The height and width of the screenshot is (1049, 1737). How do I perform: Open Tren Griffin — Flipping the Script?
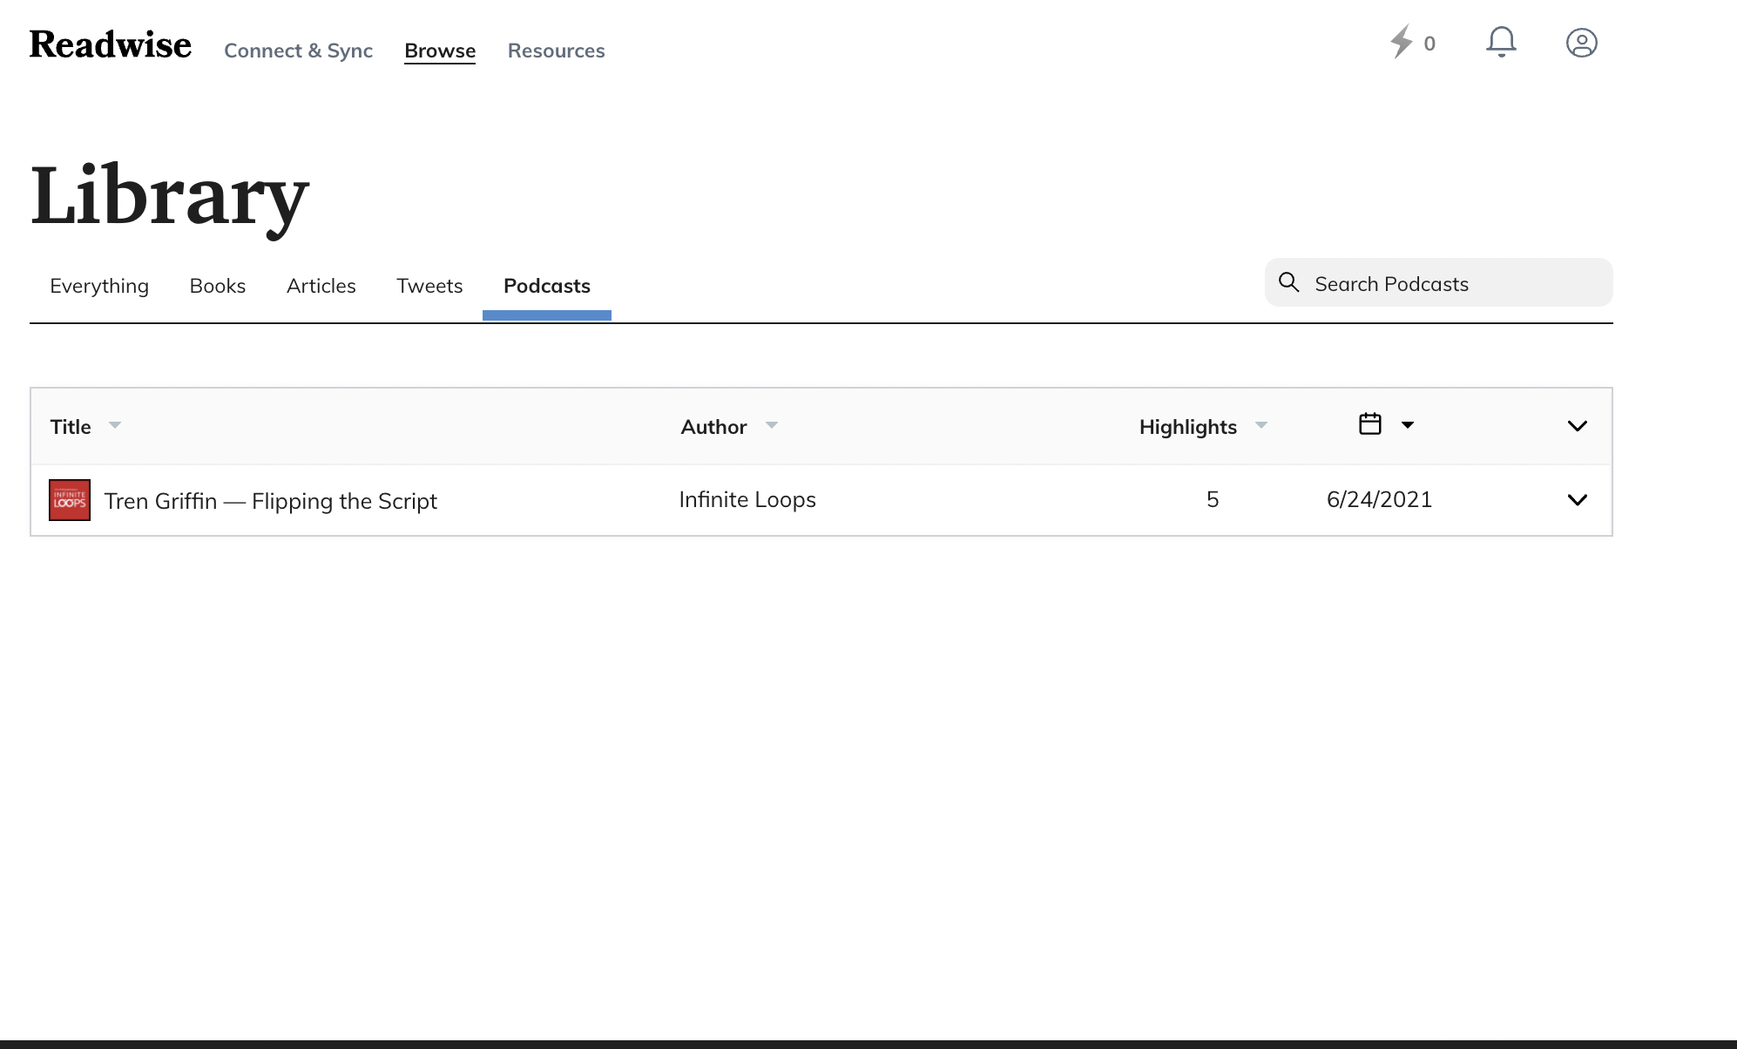(271, 501)
